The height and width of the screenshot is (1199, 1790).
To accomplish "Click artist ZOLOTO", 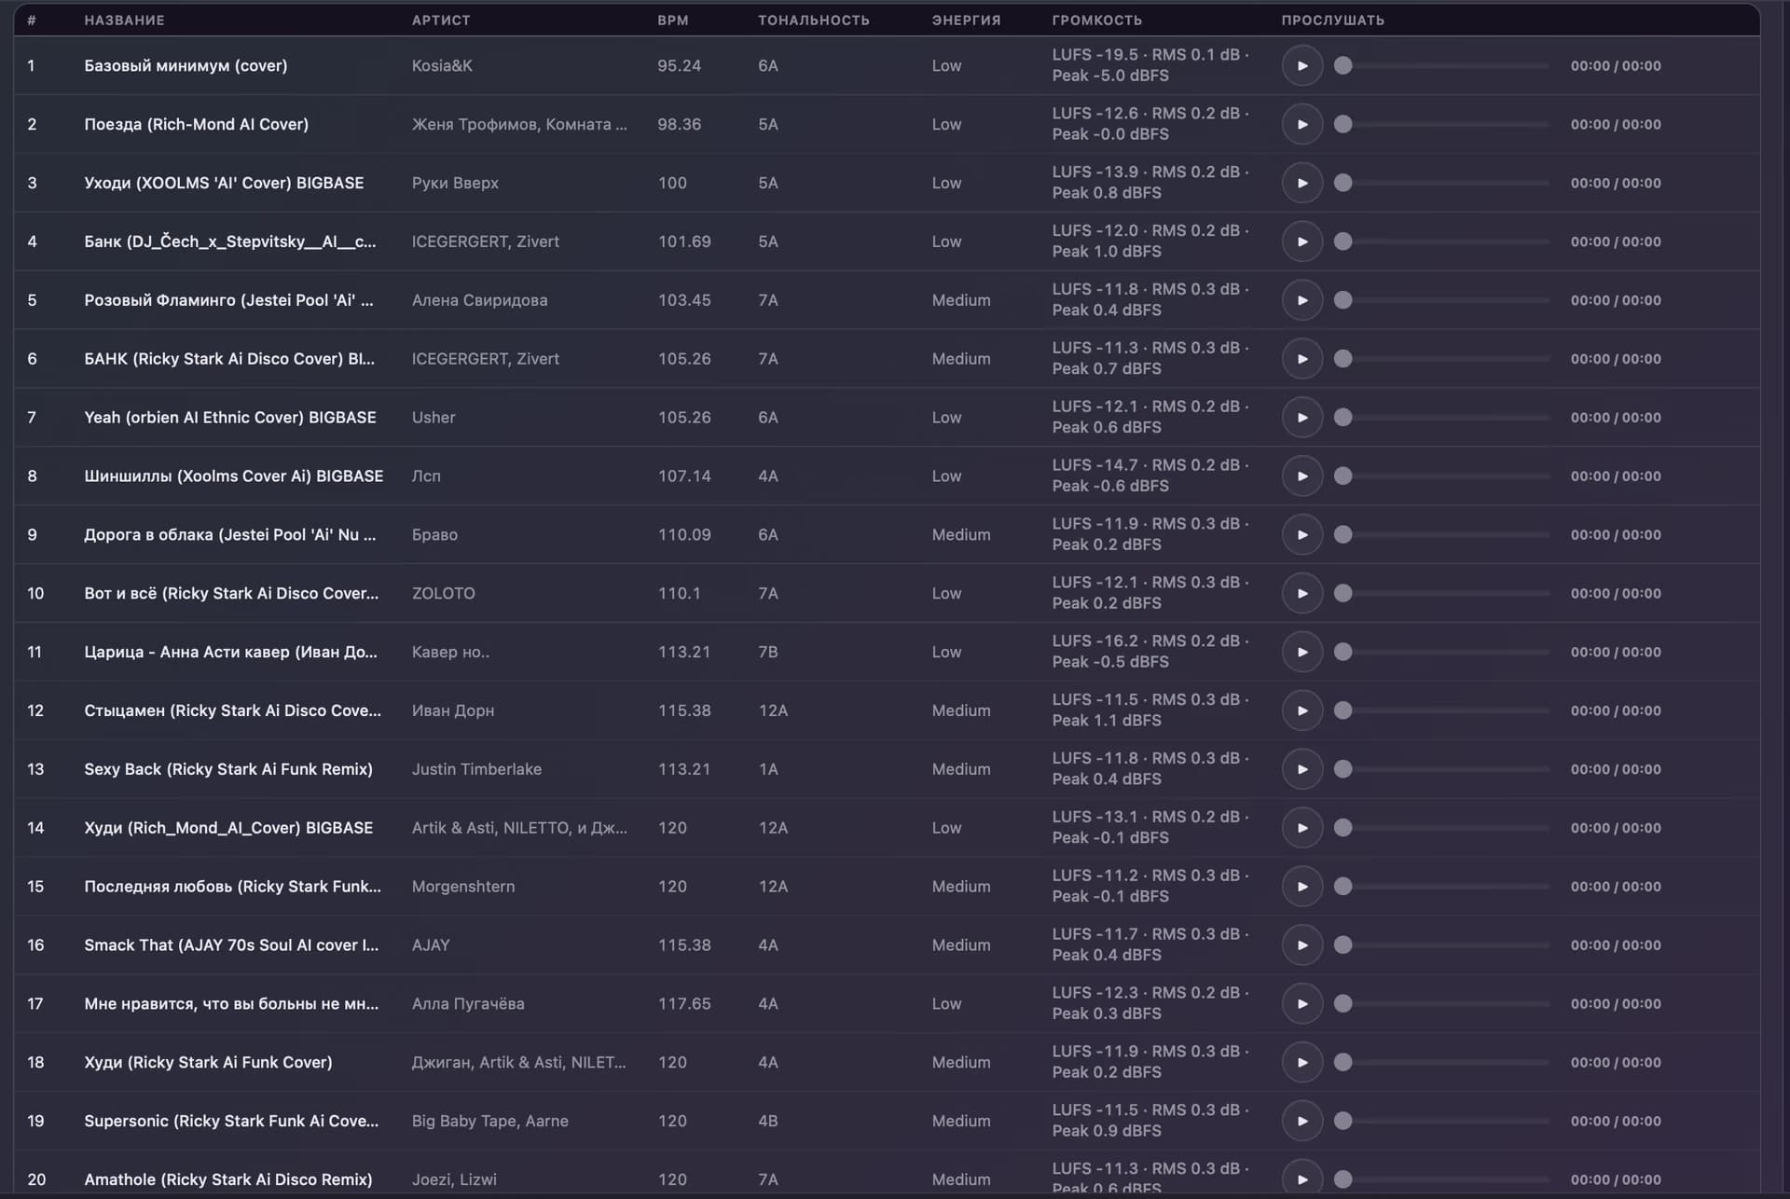I will [x=444, y=593].
